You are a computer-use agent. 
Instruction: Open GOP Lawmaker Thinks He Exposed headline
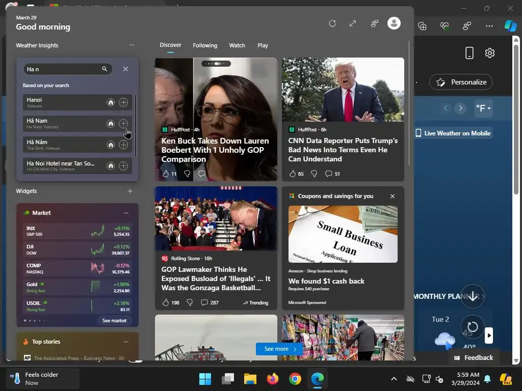(216, 278)
